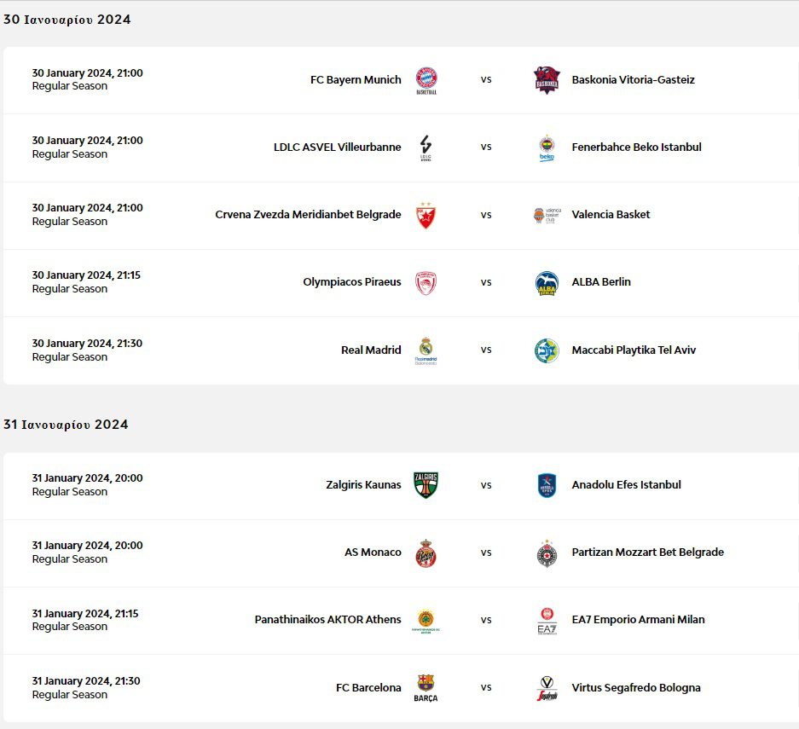Open the Anadolu Efes Istanbul team link
The image size is (799, 729).
[626, 485]
